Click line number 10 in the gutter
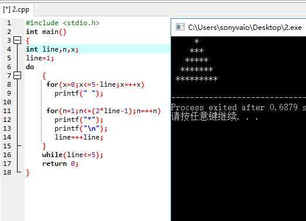 tap(7, 102)
